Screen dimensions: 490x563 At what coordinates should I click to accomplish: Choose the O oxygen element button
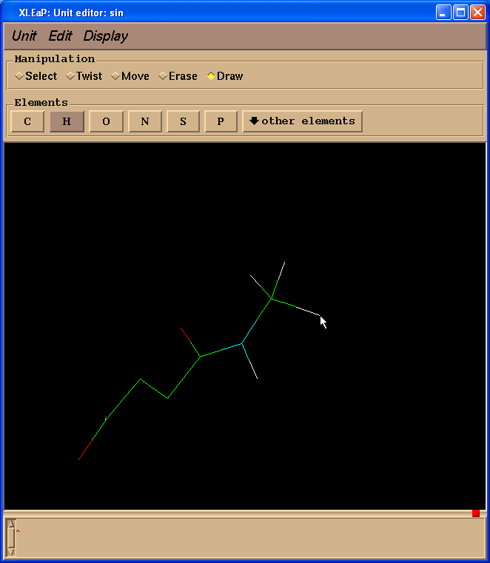(x=106, y=121)
